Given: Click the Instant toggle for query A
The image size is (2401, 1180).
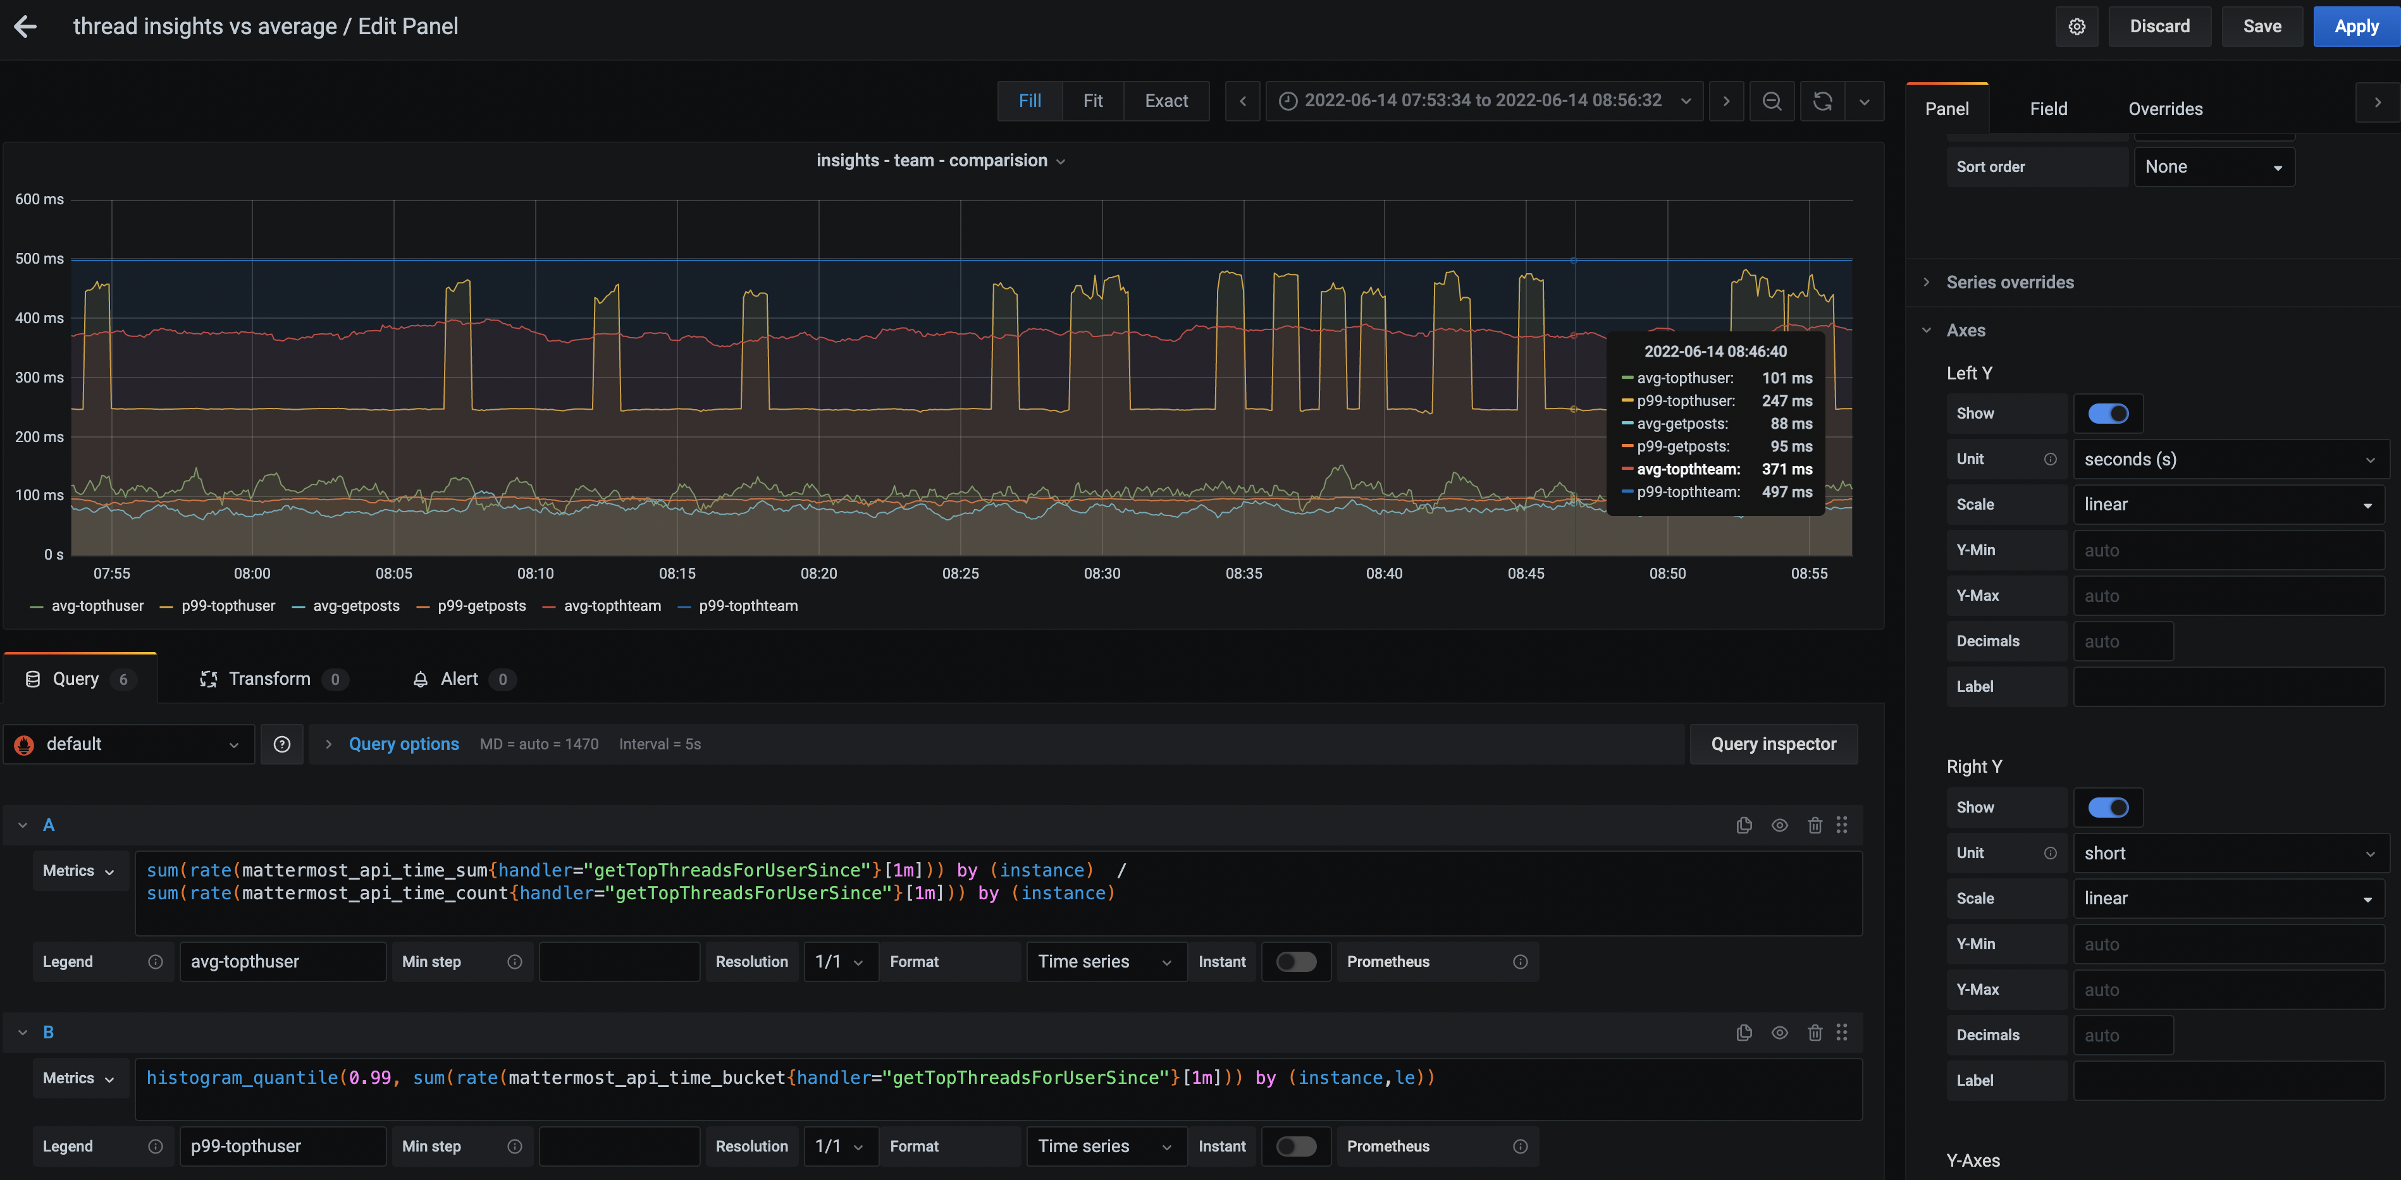Looking at the screenshot, I should [1295, 961].
